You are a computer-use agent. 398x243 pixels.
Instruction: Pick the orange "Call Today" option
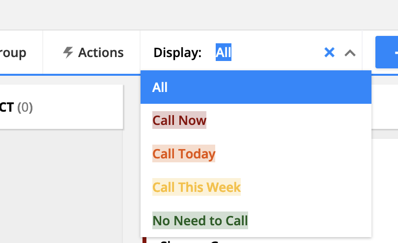pyautogui.click(x=184, y=154)
